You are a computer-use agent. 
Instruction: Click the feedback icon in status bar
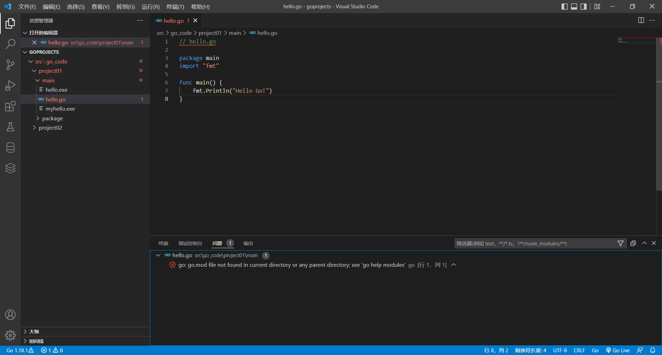(640, 350)
